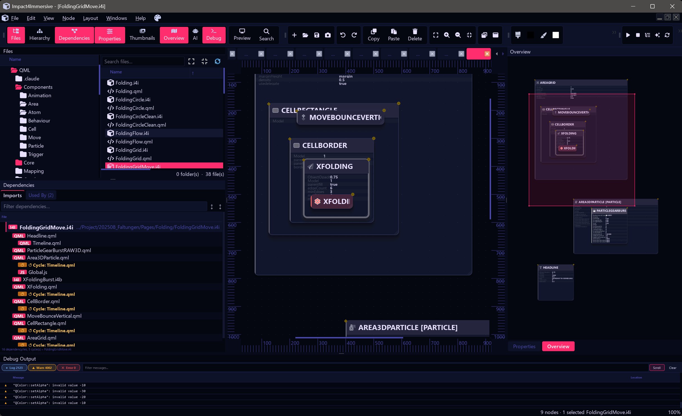Click the Search files input field
The image size is (682, 416).
pyautogui.click(x=143, y=62)
